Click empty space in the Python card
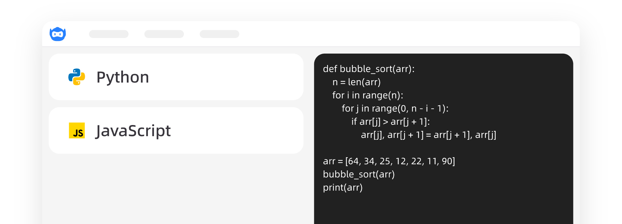 point(228,77)
